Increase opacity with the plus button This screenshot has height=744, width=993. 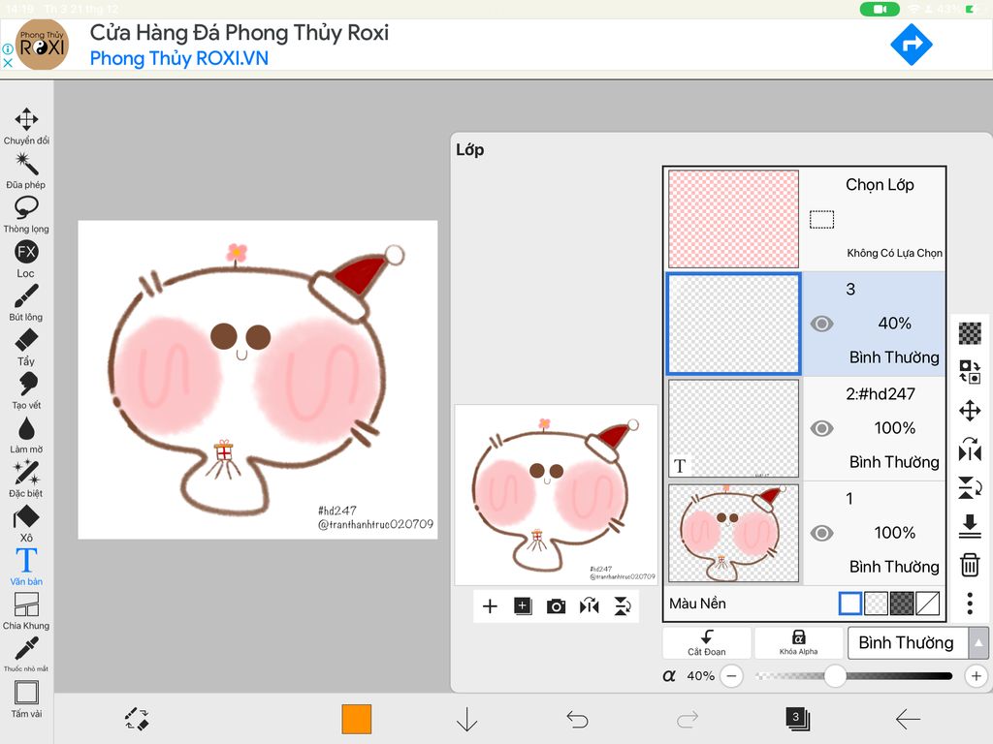click(976, 675)
